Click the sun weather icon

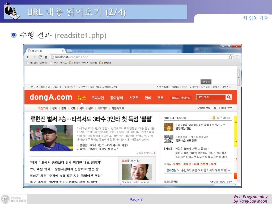pyautogui.click(x=214, y=118)
